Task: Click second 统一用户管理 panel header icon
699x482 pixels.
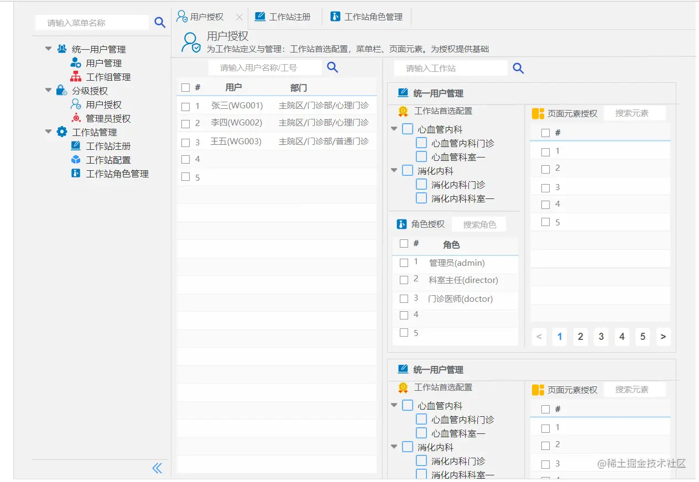Action: [403, 369]
